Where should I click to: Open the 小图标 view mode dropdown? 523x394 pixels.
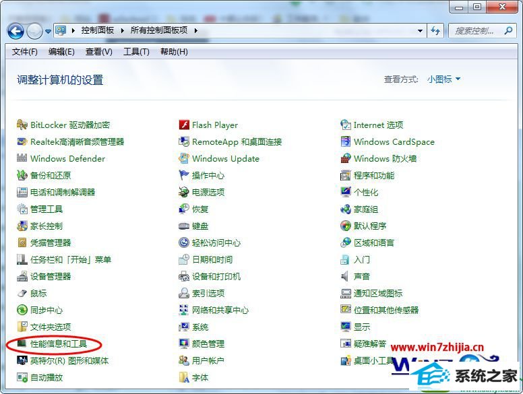(x=443, y=79)
